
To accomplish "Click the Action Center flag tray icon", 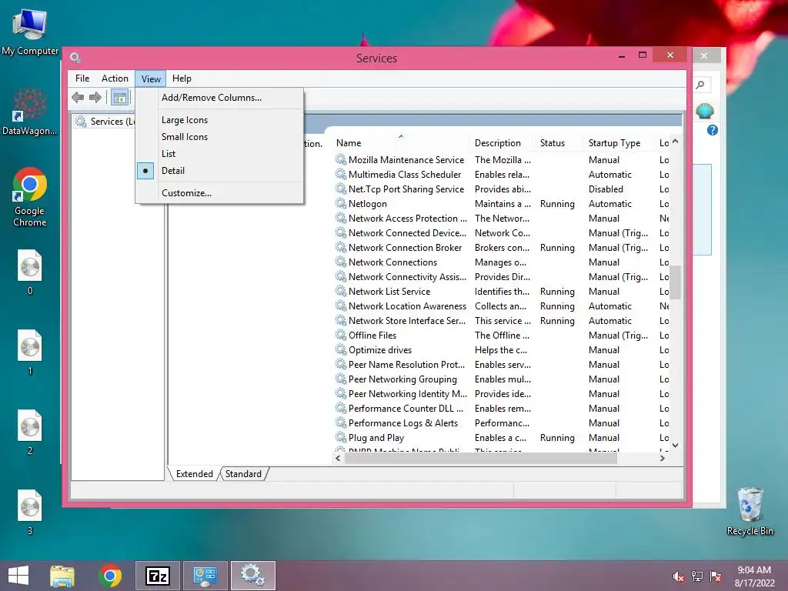I will (716, 576).
